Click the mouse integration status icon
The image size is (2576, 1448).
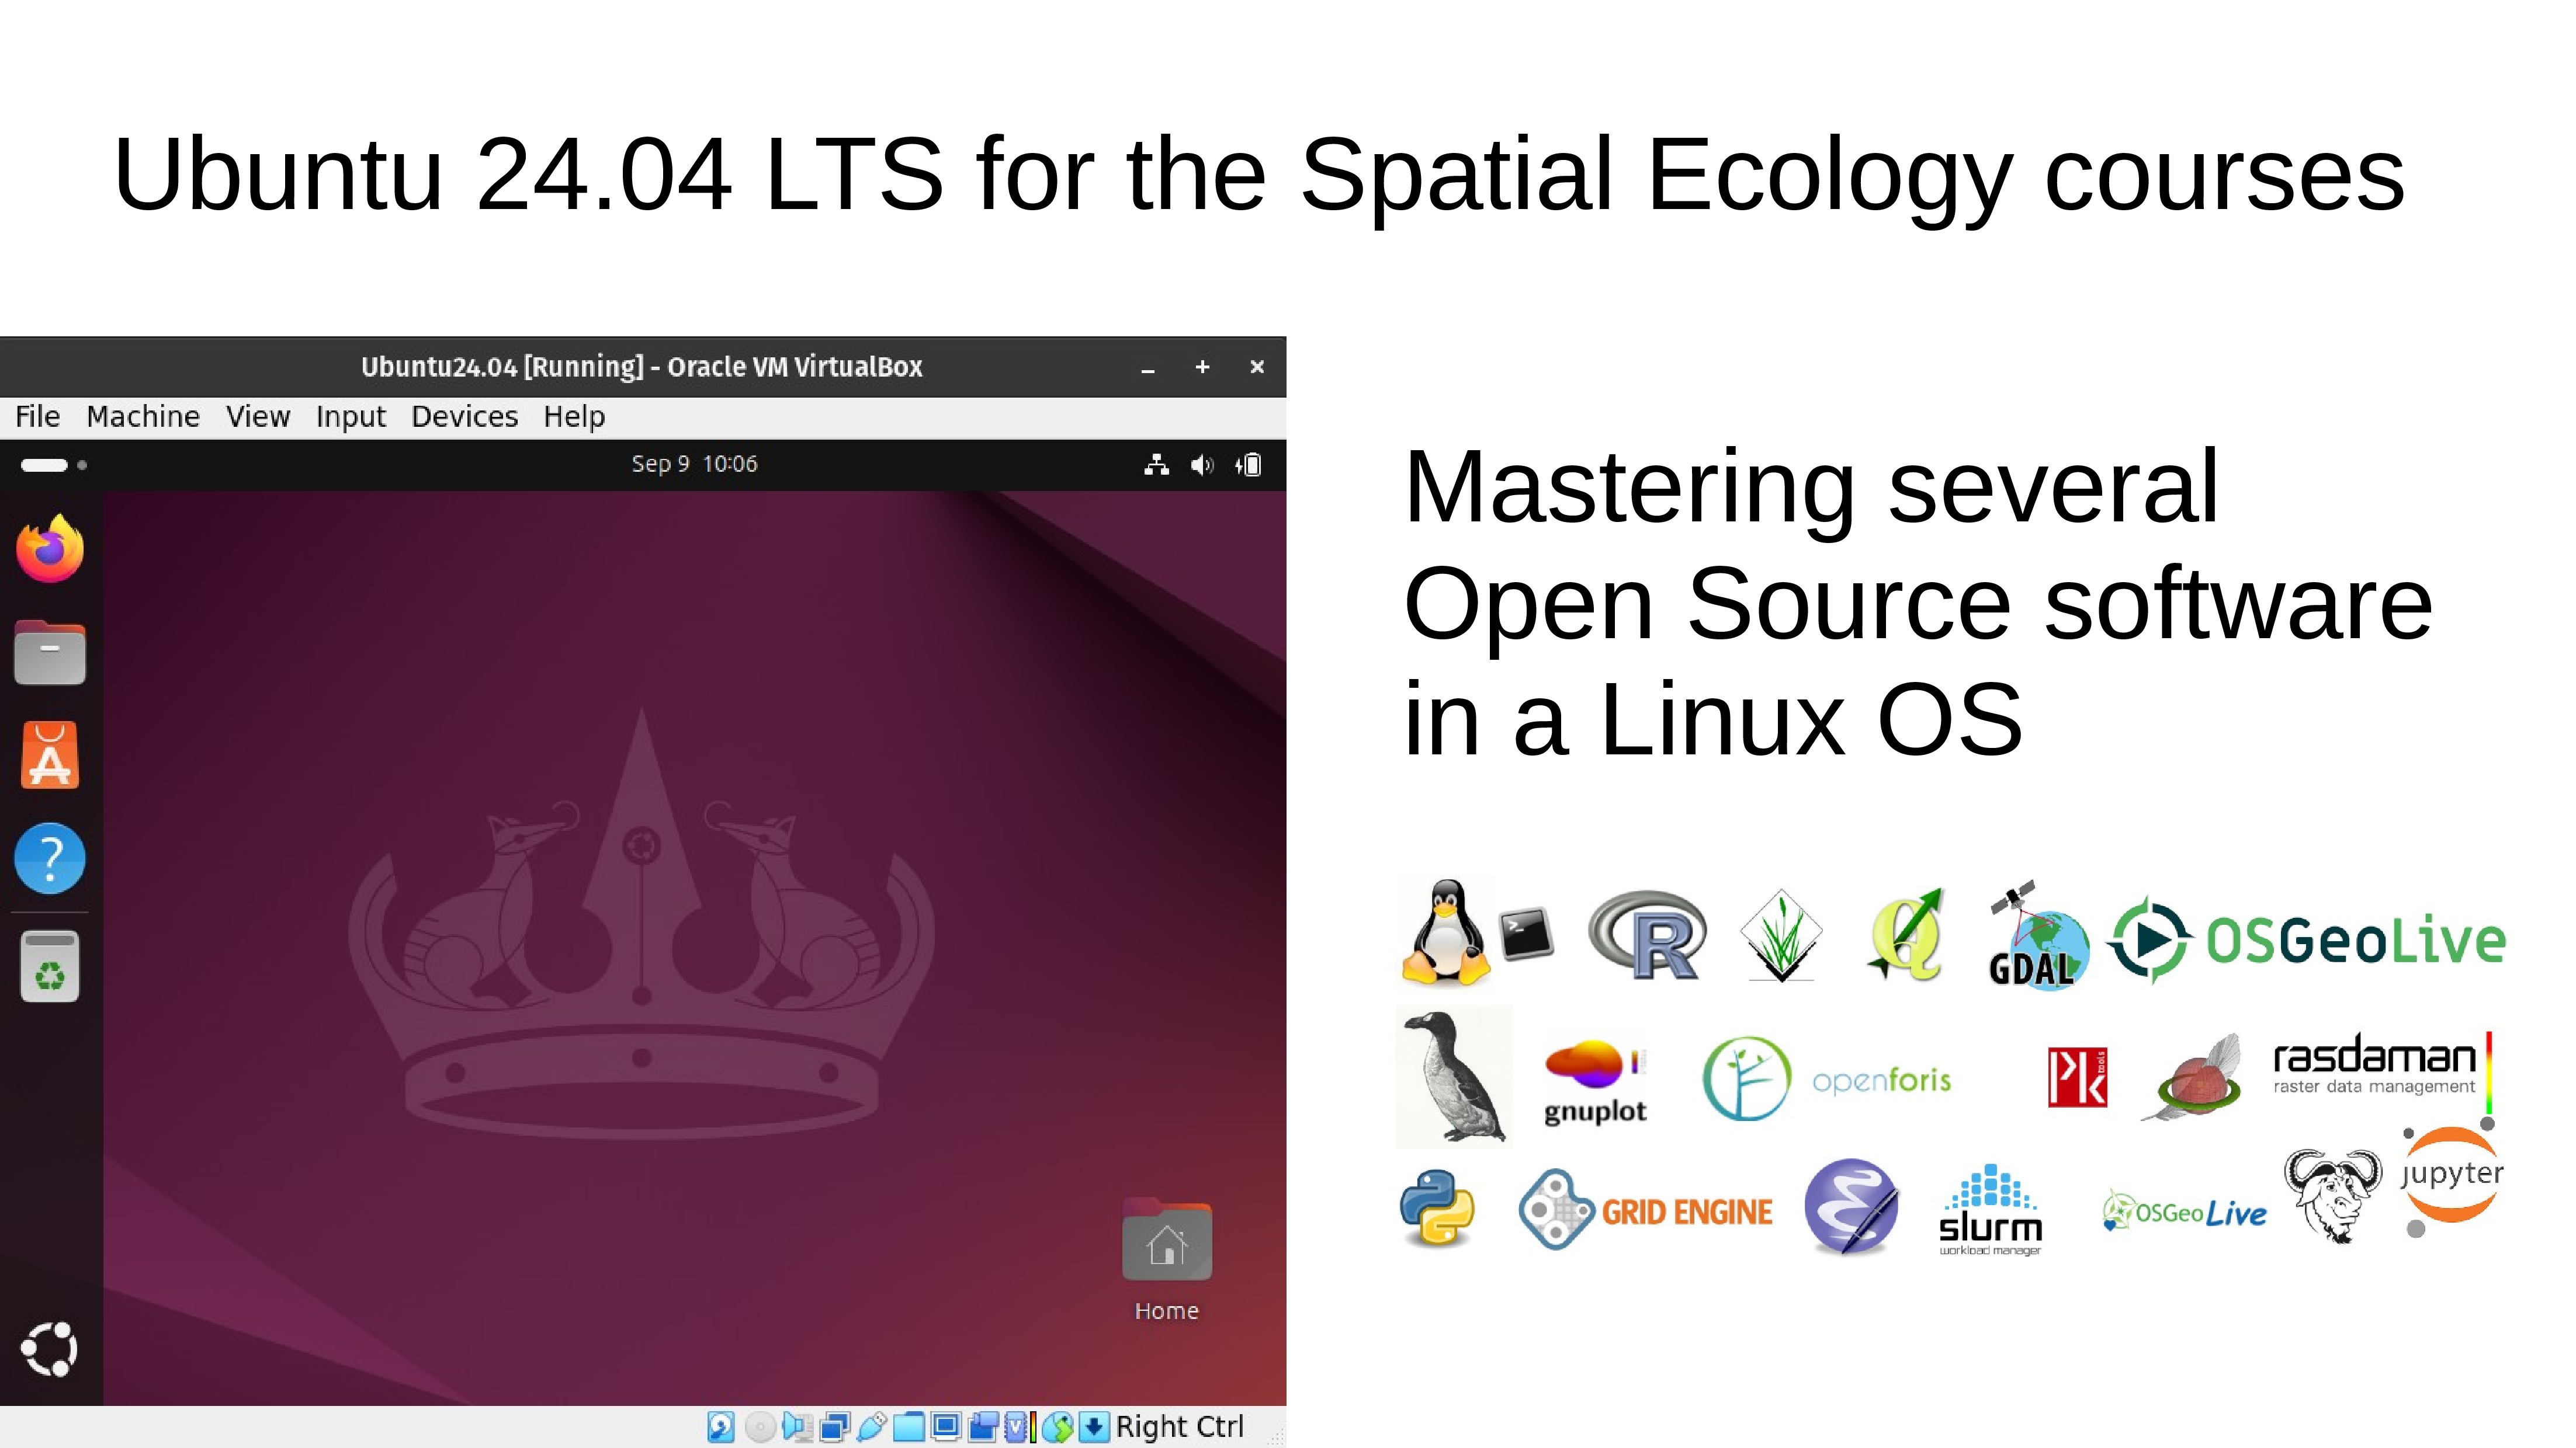[1057, 1426]
